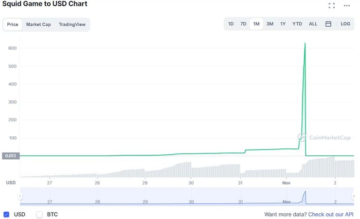
Task: Enable the BTC currency checkbox
Action: coord(39,214)
